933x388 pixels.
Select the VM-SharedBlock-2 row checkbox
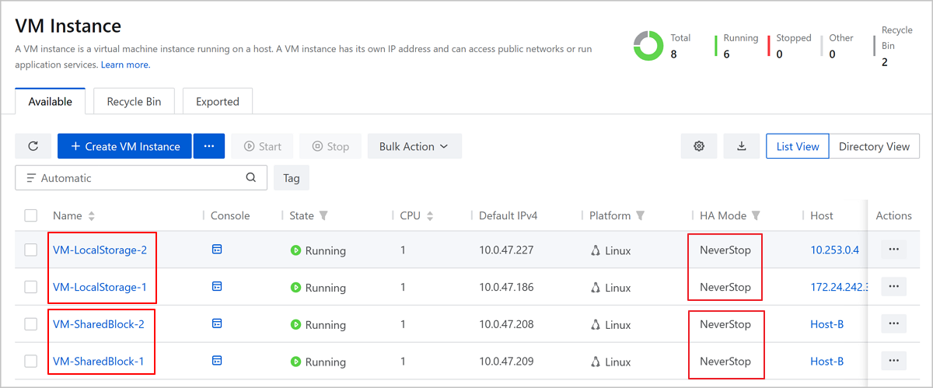(x=31, y=324)
